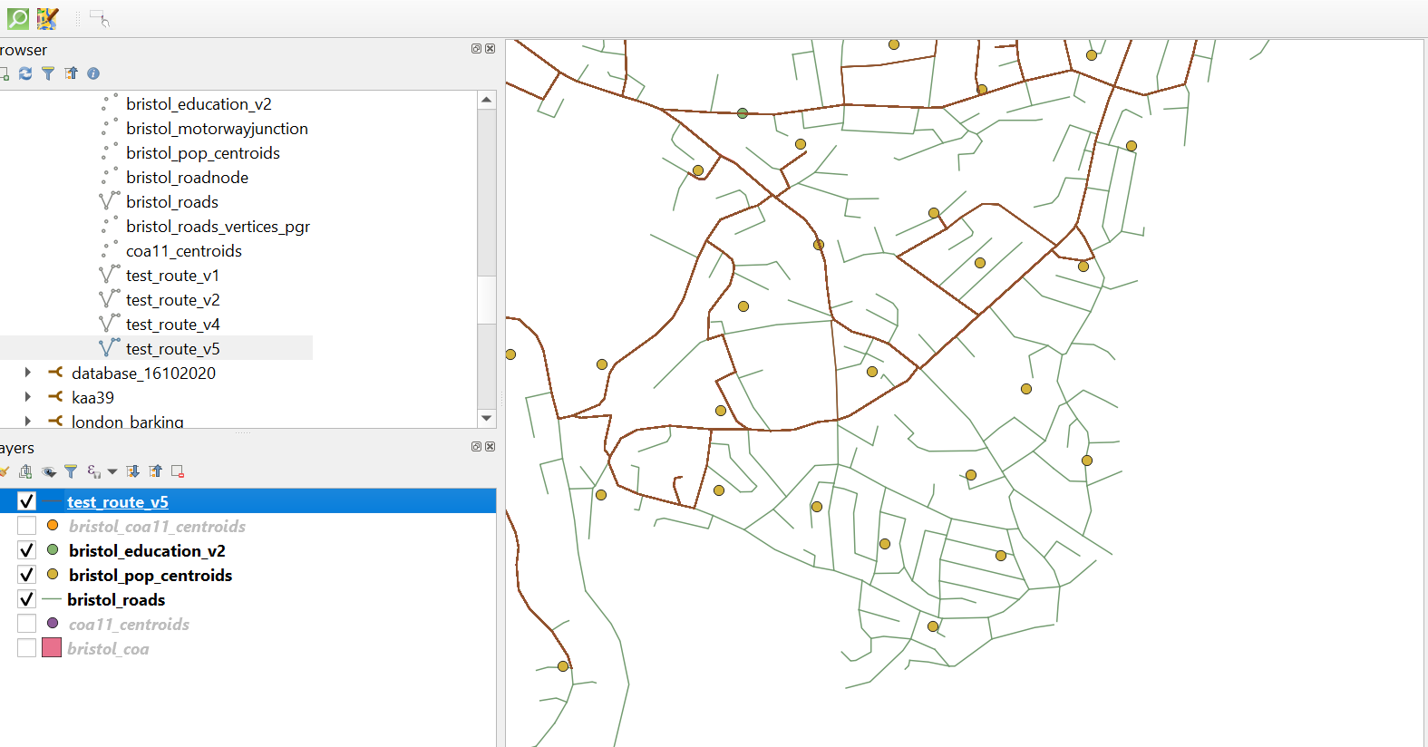This screenshot has width=1428, height=747.
Task: Open filter by expression dropdown arrow
Action: (112, 471)
